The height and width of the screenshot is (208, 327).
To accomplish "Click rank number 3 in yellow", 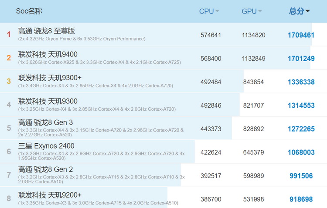I will point(9,81).
